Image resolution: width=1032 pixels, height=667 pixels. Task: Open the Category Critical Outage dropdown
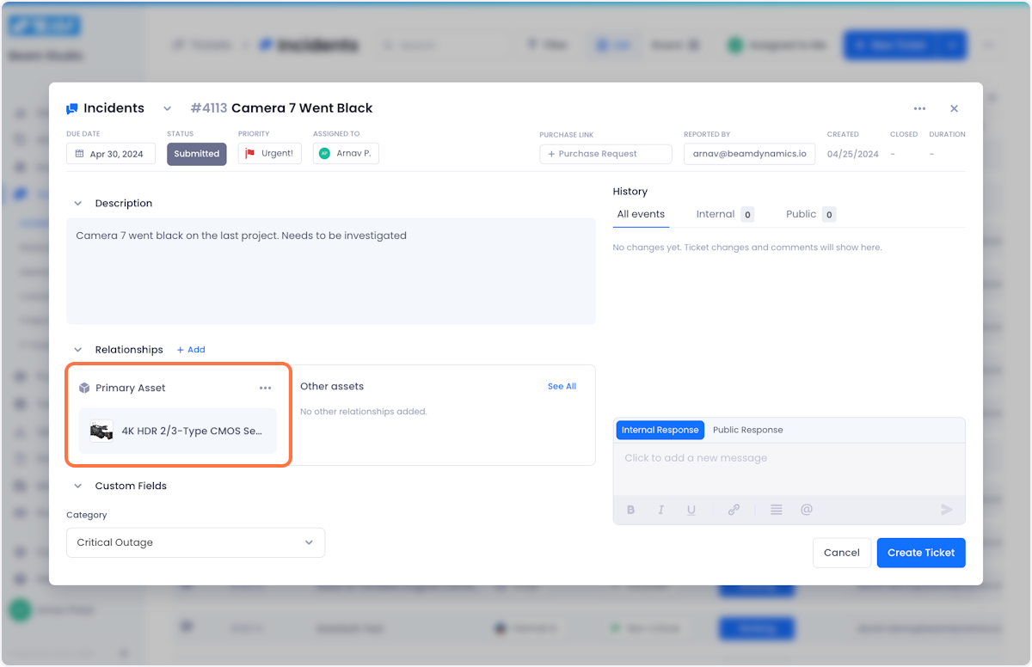pyautogui.click(x=196, y=542)
